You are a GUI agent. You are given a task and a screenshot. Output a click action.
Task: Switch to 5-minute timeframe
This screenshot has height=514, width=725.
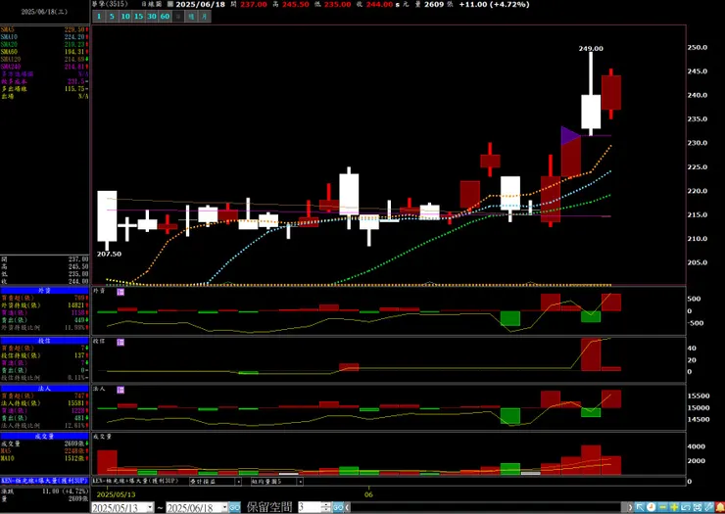(x=112, y=17)
